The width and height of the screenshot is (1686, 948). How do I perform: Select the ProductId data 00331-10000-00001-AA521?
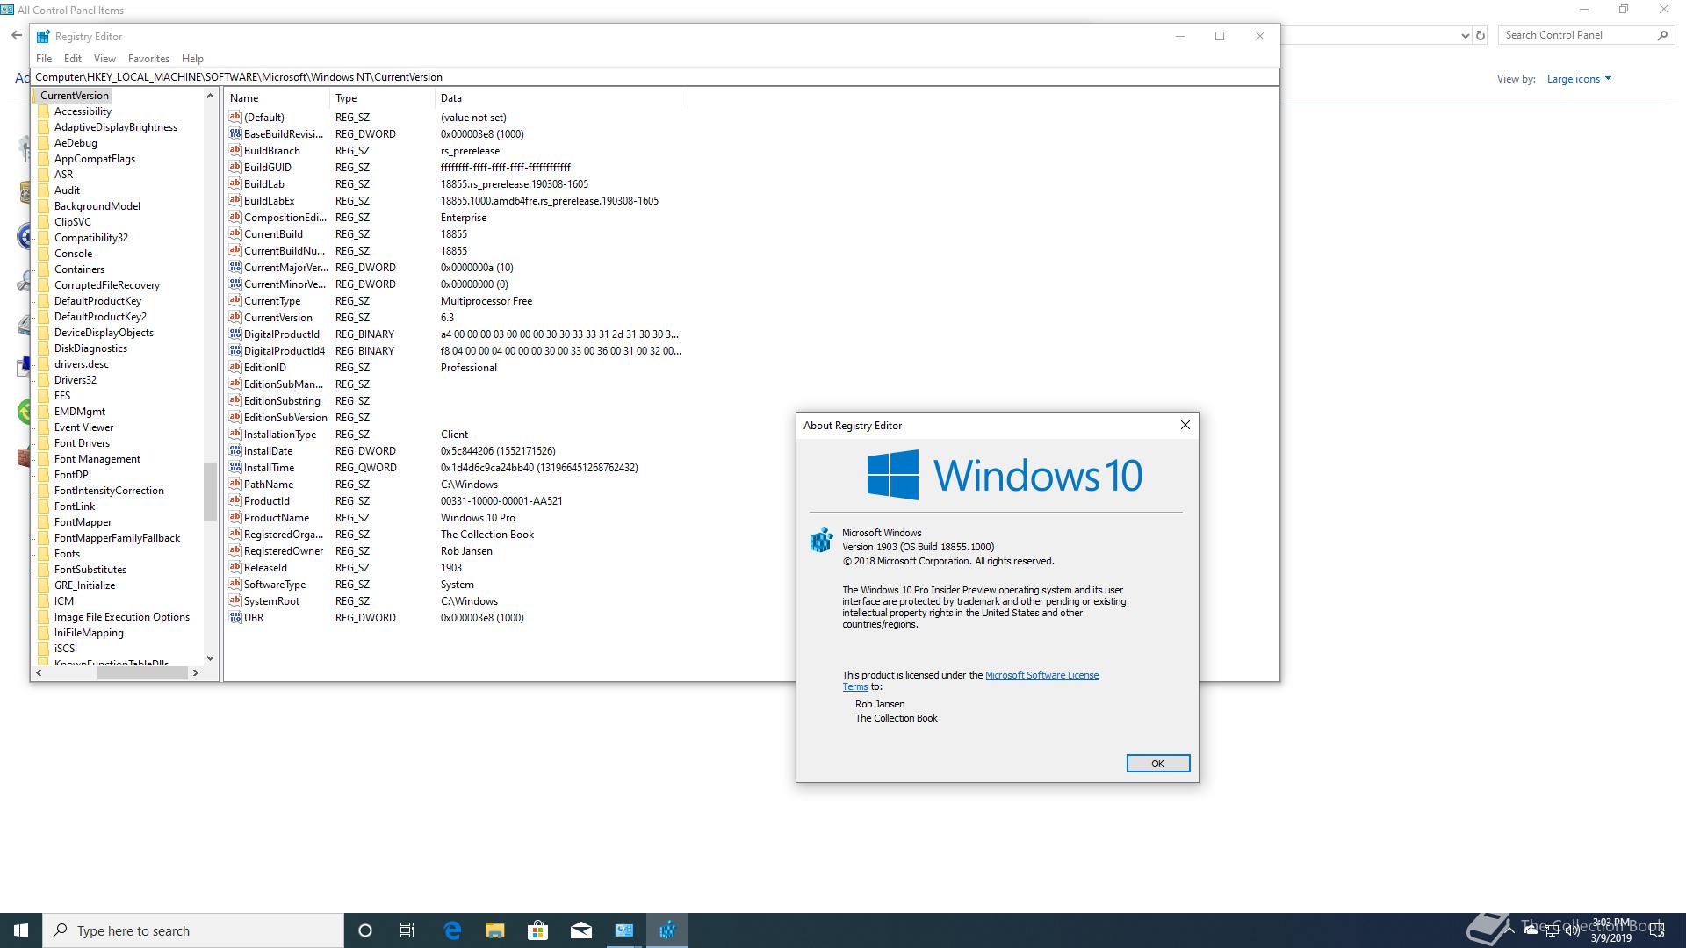[x=501, y=501]
